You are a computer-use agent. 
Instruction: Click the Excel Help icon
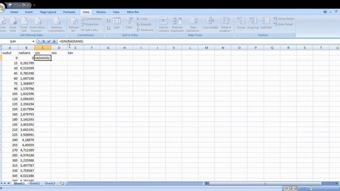click(325, 12)
